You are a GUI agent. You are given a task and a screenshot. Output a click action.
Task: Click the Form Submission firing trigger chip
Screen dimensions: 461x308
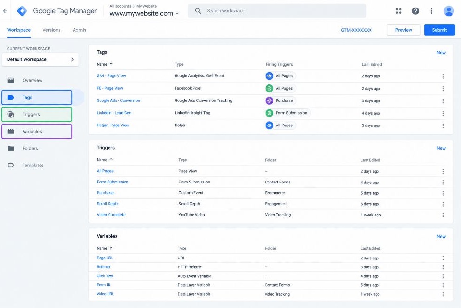point(288,113)
